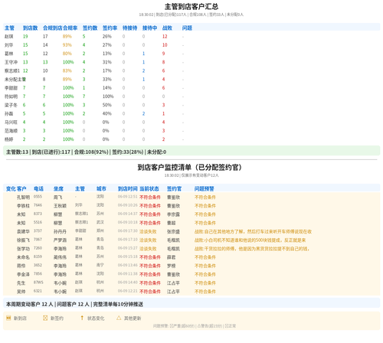The width and height of the screenshot is (383, 343).
Task: Click the 新签约 legend icon
Action: tap(45, 318)
